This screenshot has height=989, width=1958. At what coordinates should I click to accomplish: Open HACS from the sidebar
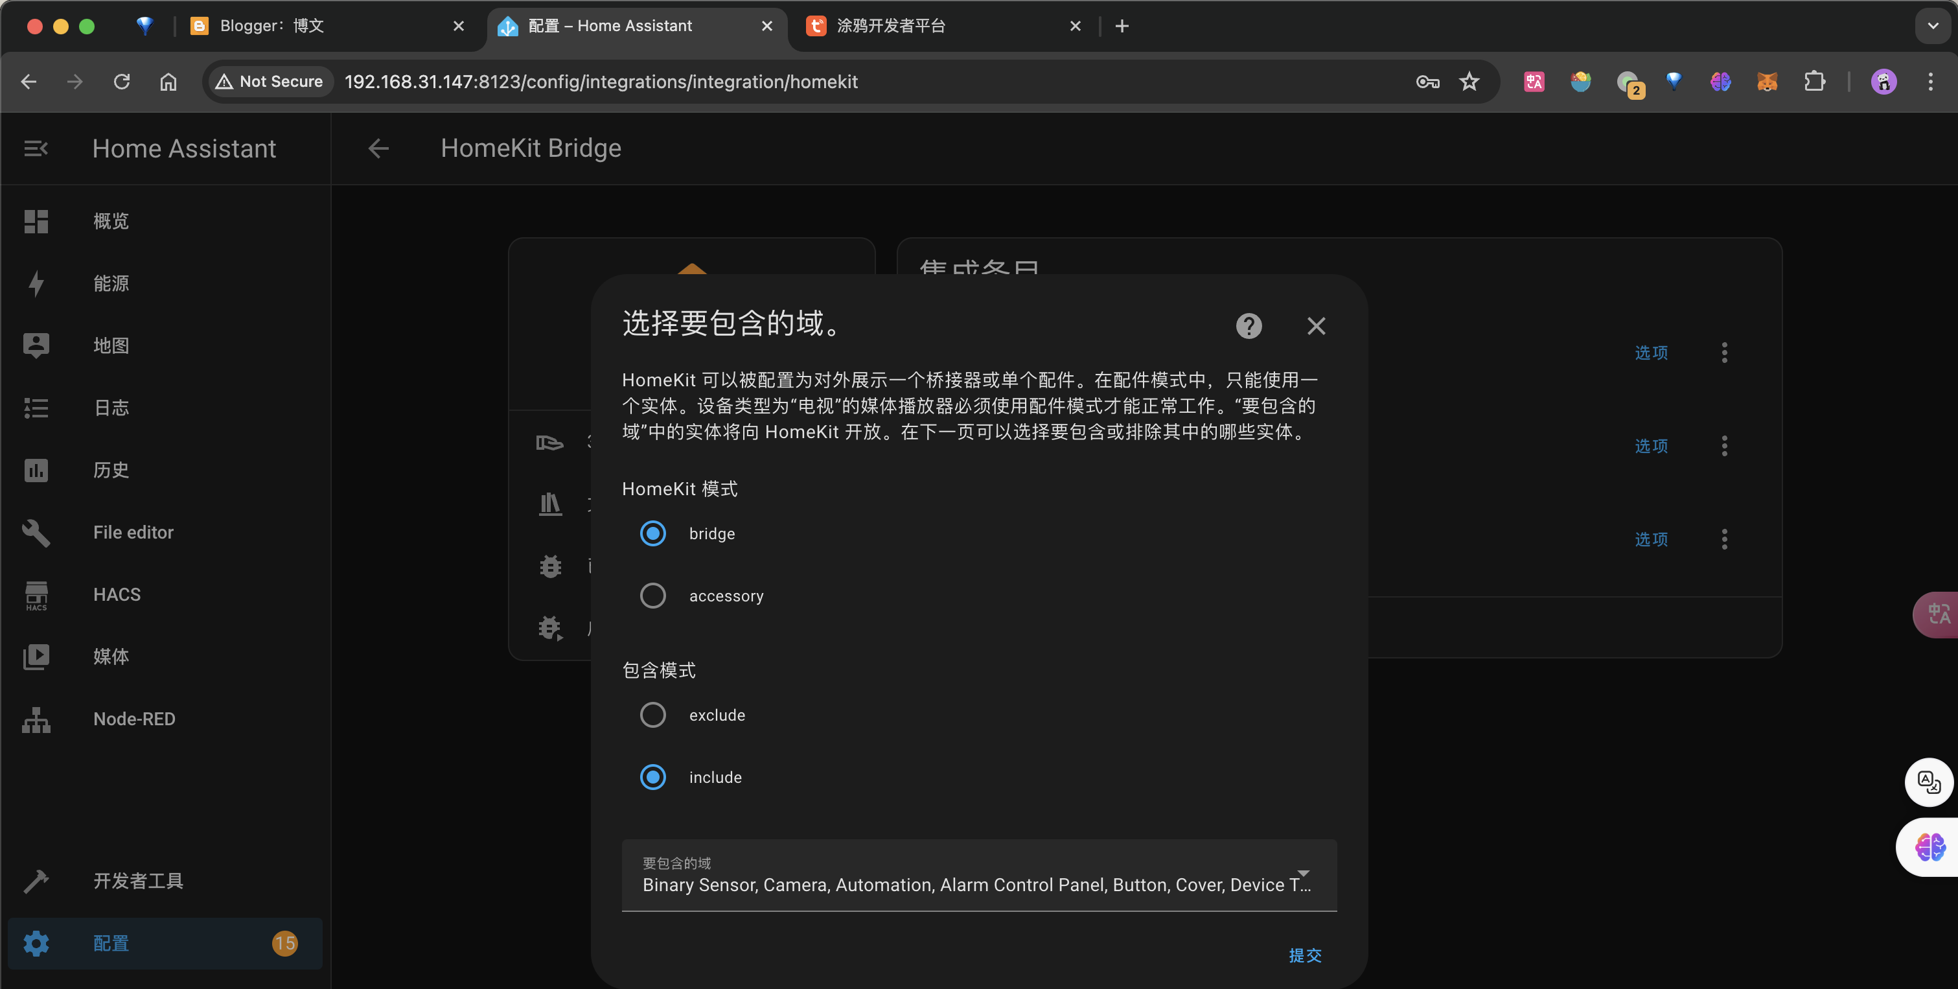tap(116, 594)
